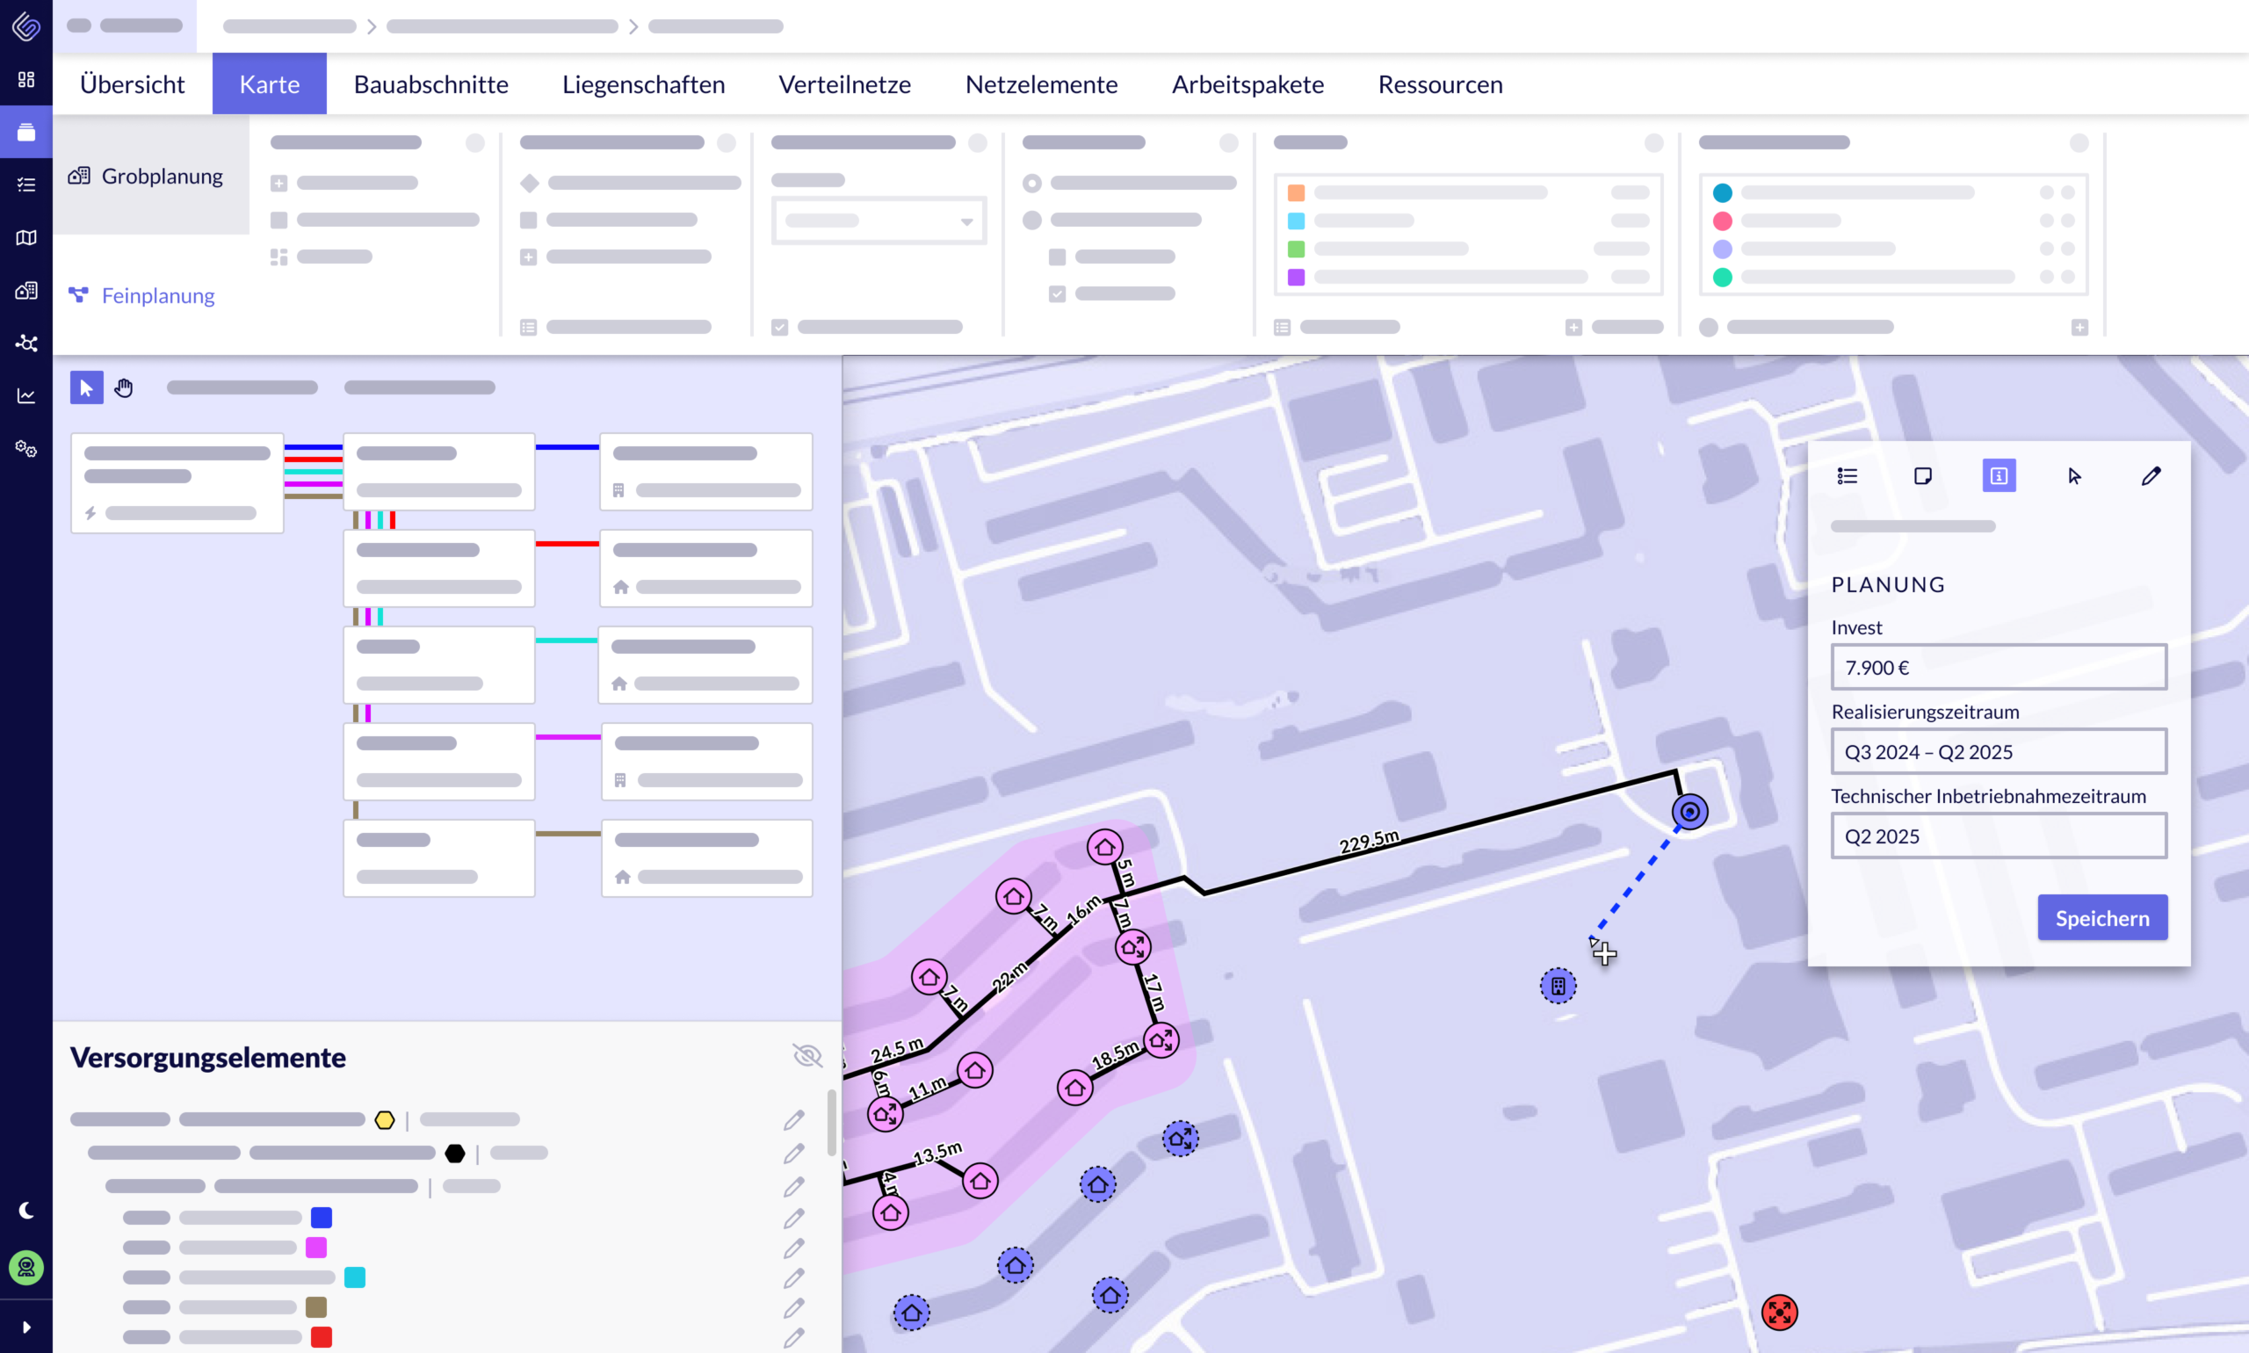Select the hand pan tool
This screenshot has height=1353, width=2249.
[x=124, y=387]
